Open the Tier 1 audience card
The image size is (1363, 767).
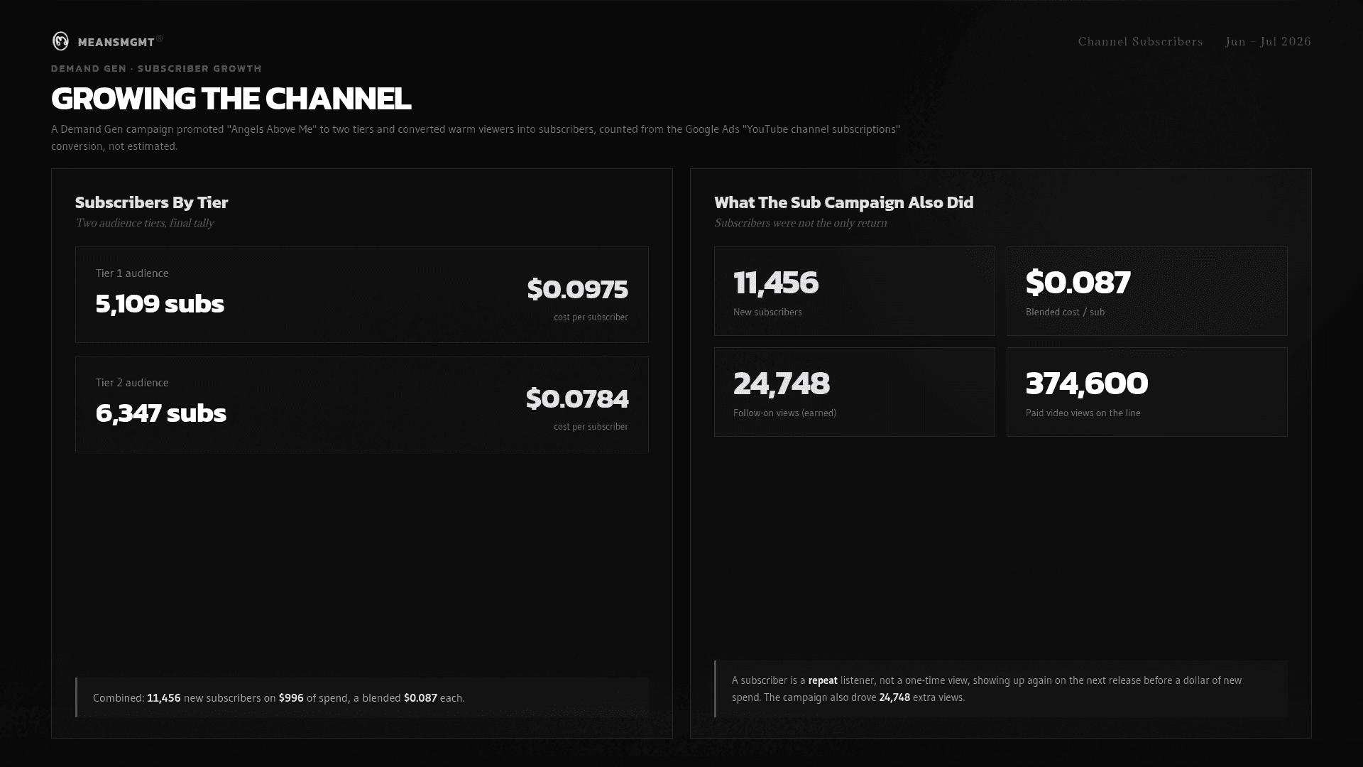click(362, 295)
